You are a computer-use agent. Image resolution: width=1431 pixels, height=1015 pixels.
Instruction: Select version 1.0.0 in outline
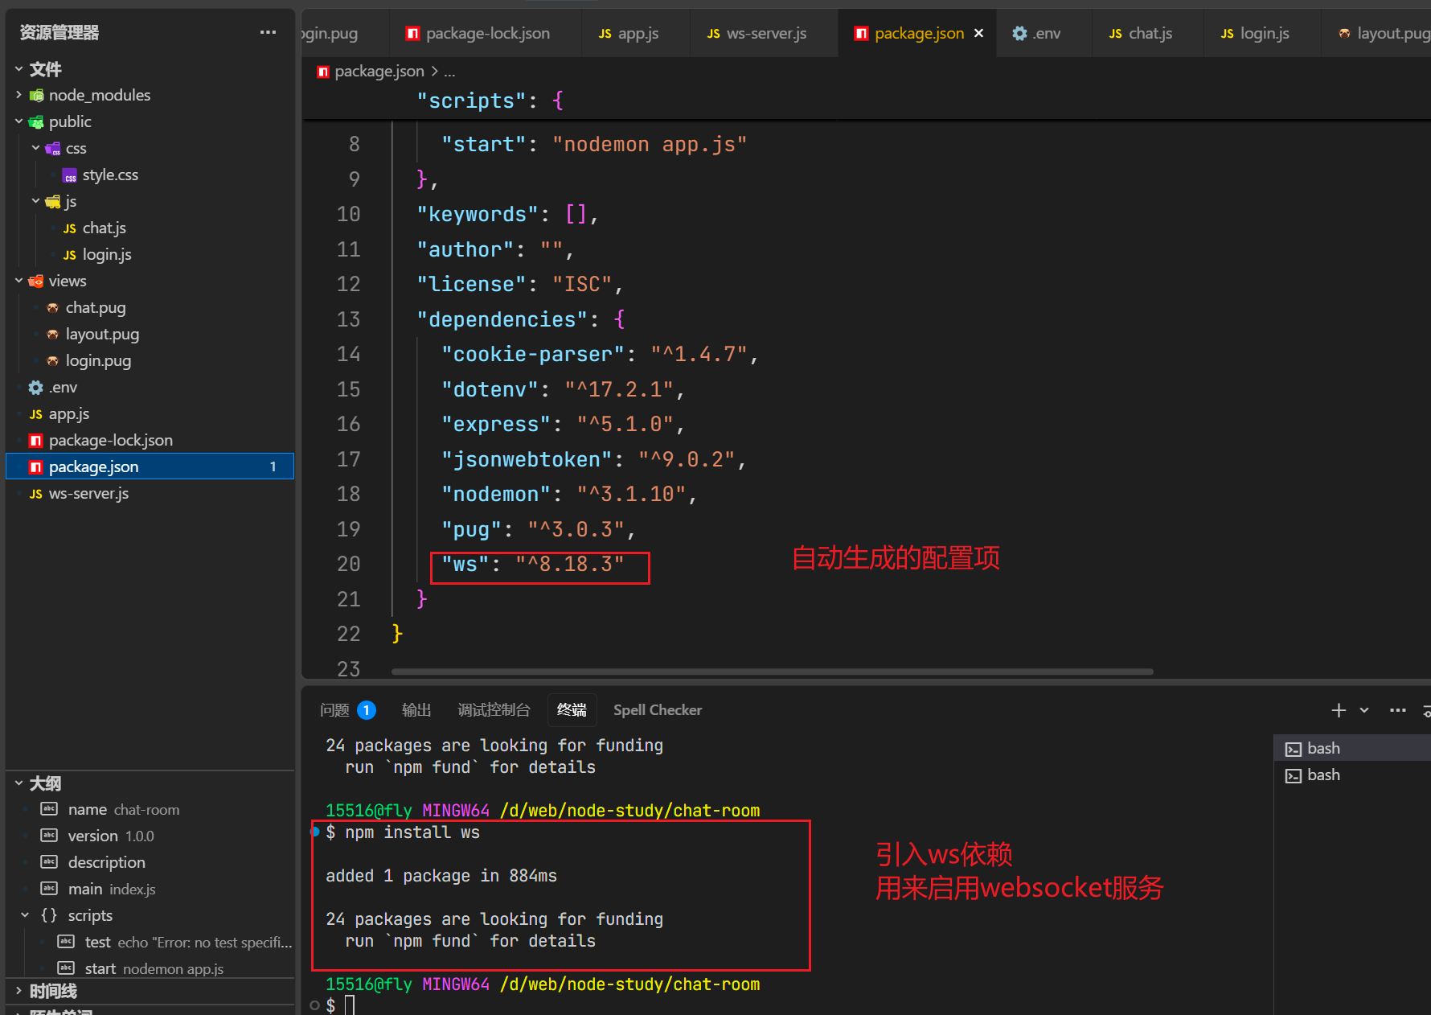point(110,836)
